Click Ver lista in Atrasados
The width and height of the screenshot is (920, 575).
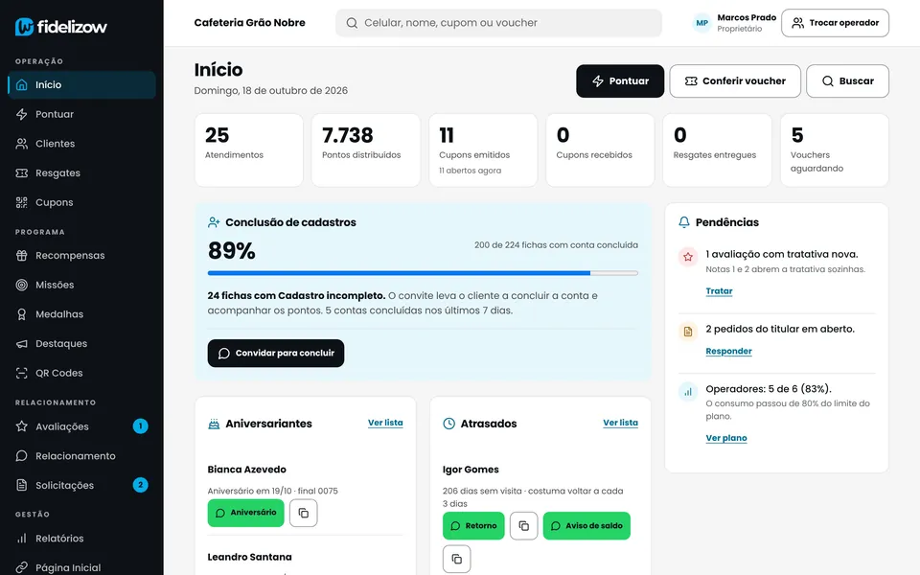point(620,423)
